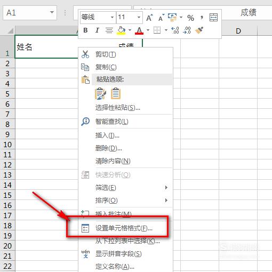This screenshot has height=272, width=272.
Task: Select row 2 header
Action: point(7,63)
